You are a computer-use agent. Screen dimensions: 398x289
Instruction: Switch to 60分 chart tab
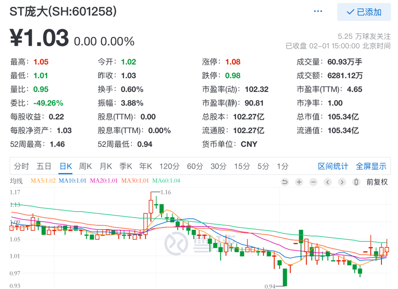tap(195, 166)
